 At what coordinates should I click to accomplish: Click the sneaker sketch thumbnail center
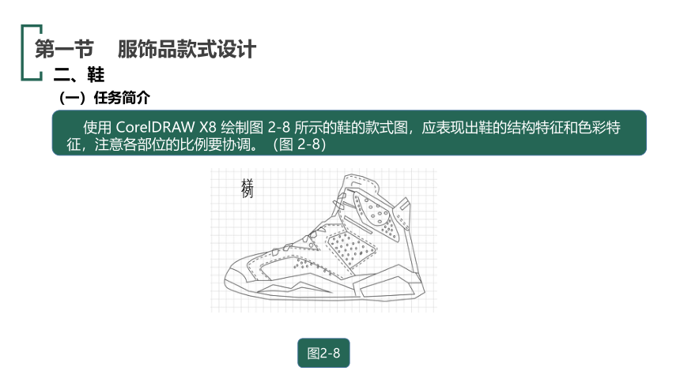pyautogui.click(x=323, y=241)
